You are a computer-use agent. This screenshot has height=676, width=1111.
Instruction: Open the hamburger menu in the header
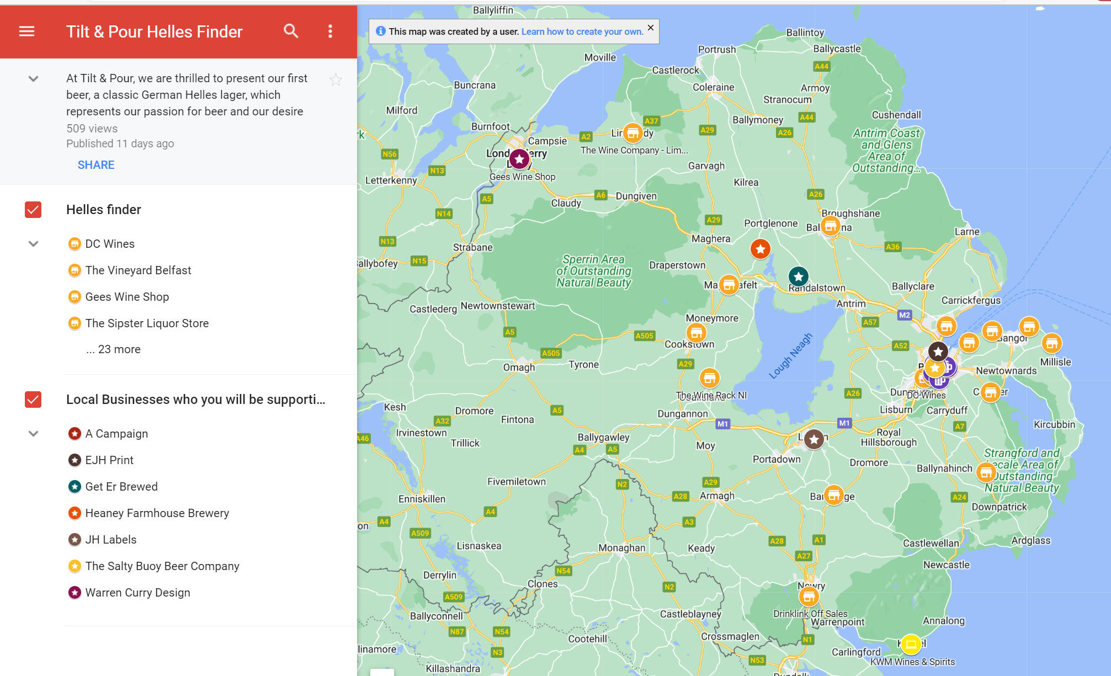[x=26, y=31]
